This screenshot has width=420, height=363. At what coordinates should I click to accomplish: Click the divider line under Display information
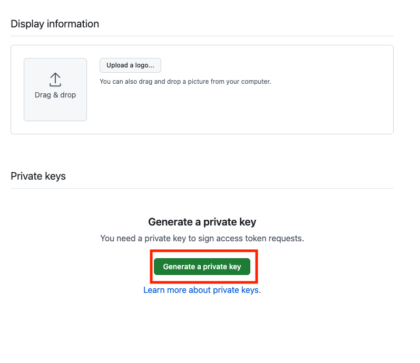(x=202, y=36)
